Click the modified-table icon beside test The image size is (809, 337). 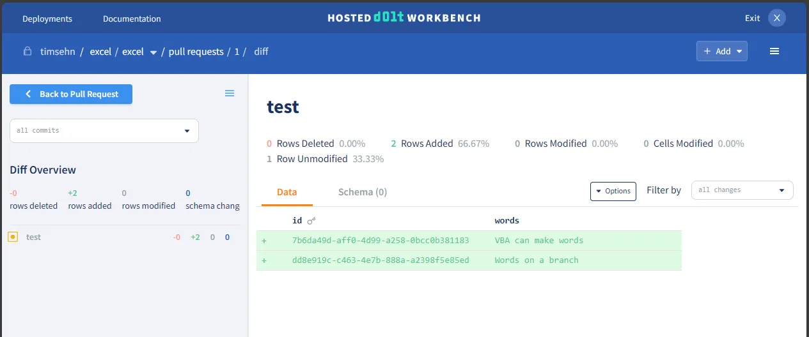(12, 237)
